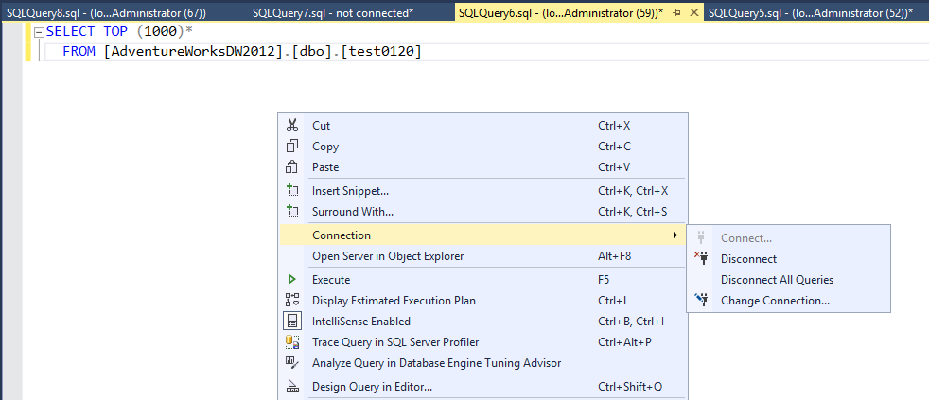The image size is (929, 400).
Task: Click the Paste clipboard icon
Action: 291,167
